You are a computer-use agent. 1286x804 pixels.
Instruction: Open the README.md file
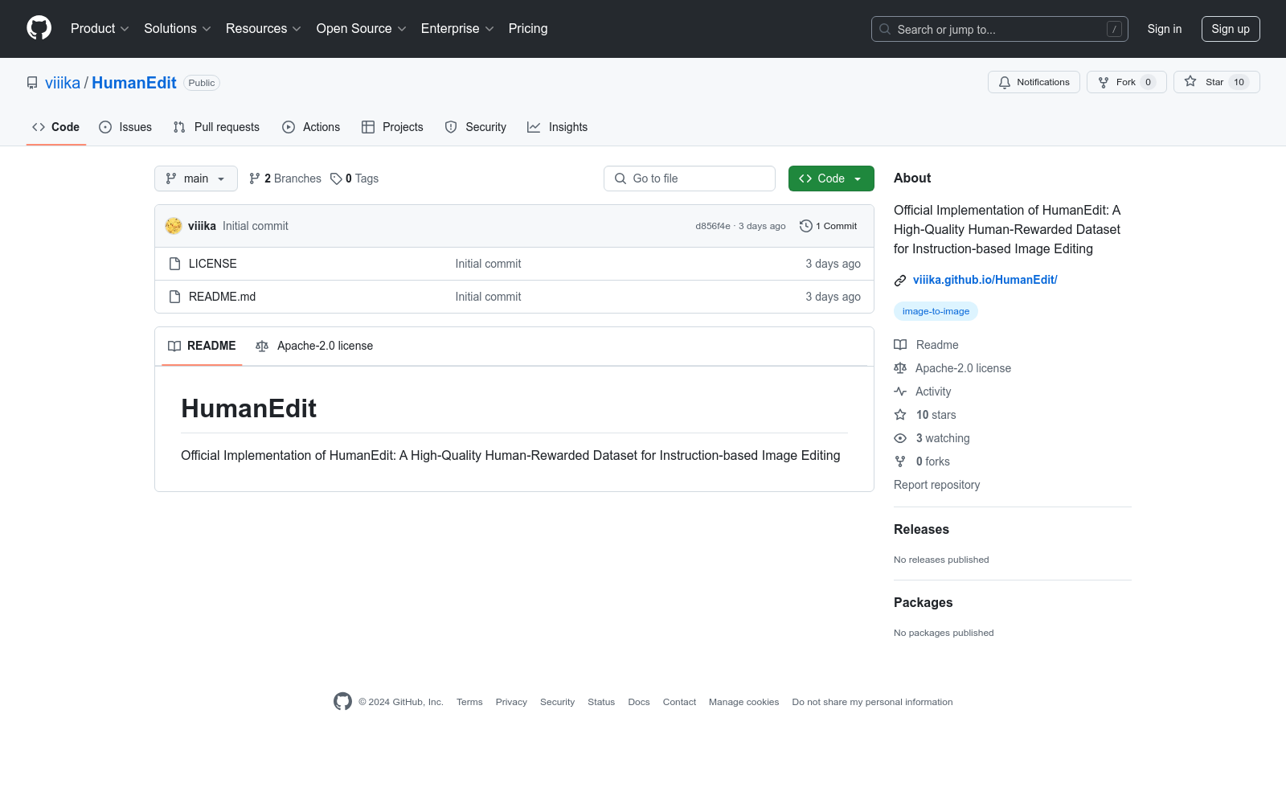(x=222, y=297)
